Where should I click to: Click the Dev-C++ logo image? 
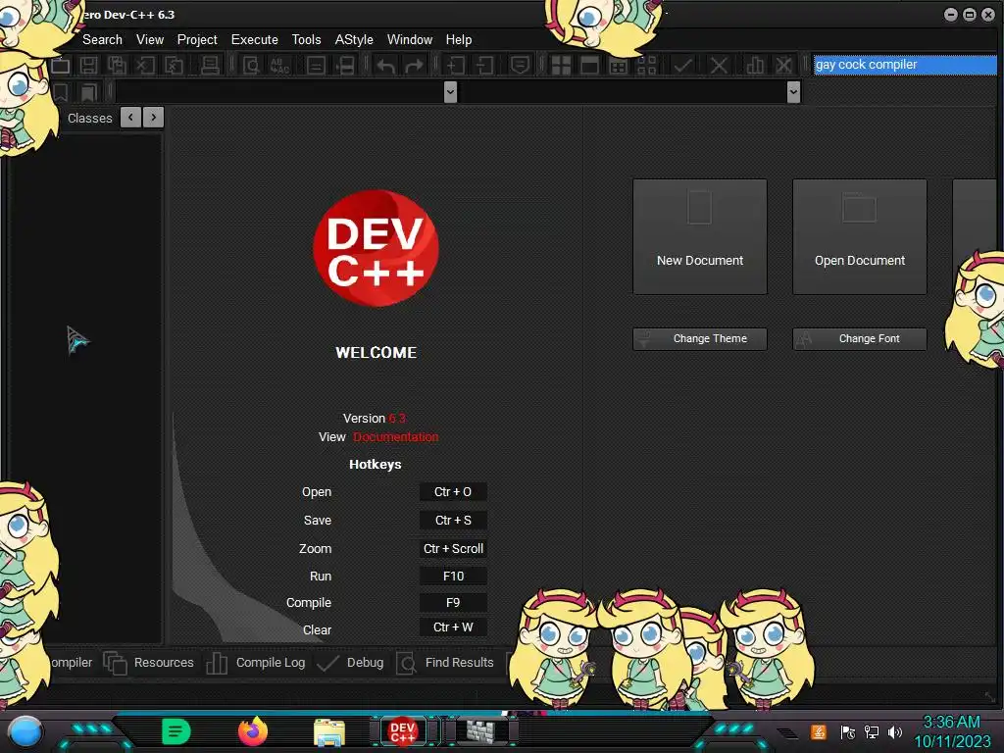(376, 248)
